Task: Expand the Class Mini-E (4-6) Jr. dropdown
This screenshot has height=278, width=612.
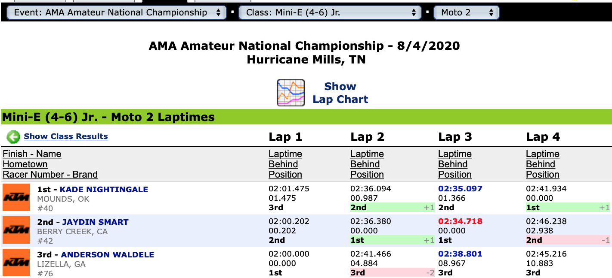Action: (x=330, y=12)
